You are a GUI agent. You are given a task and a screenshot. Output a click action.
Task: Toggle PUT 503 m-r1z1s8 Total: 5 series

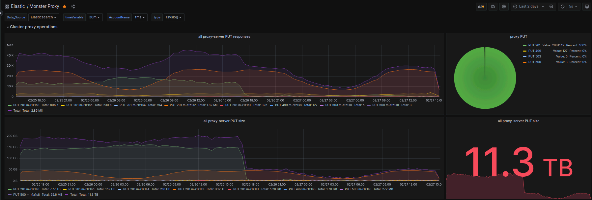[342, 105]
